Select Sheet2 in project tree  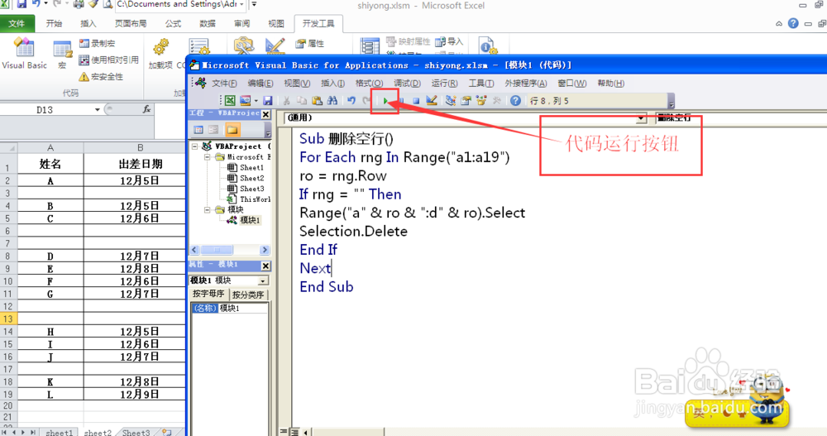coord(251,178)
